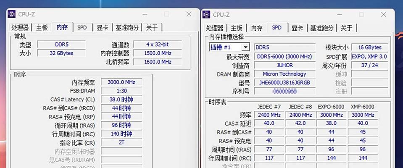The width and height of the screenshot is (403, 168).
Task: Click the 37 / 24 week/year value
Action: (x=369, y=65)
